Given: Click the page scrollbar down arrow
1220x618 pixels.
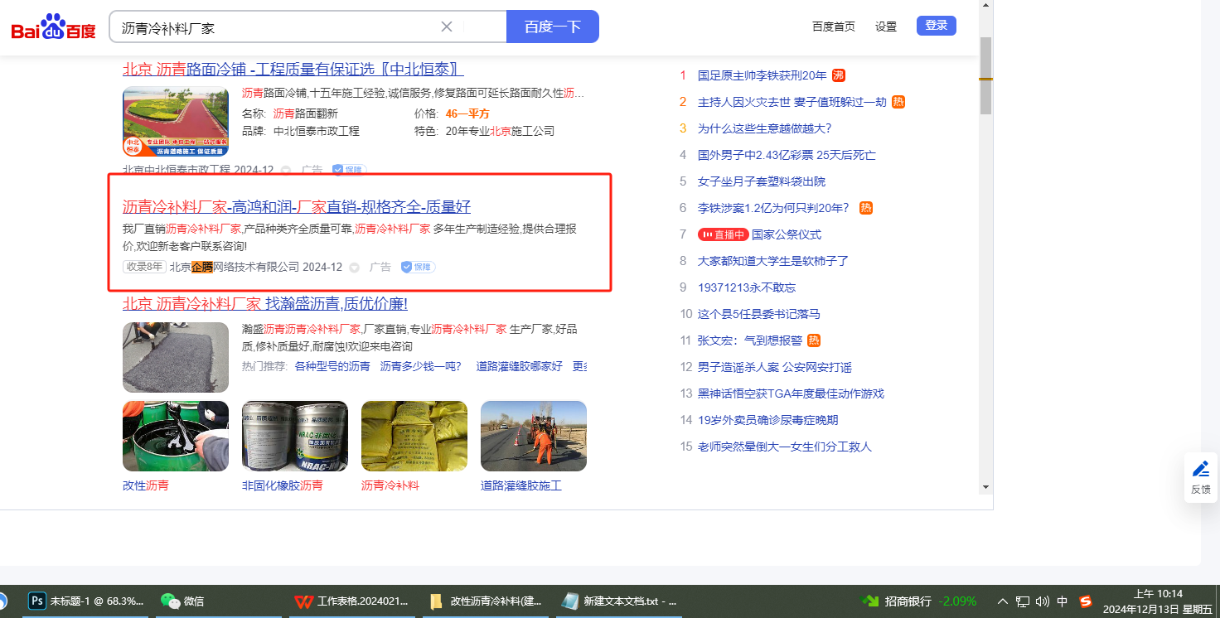Looking at the screenshot, I should (x=985, y=487).
